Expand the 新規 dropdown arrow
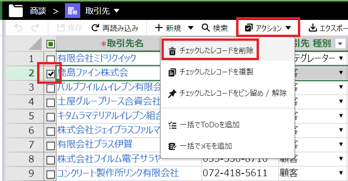348x181 pixels. (191, 28)
